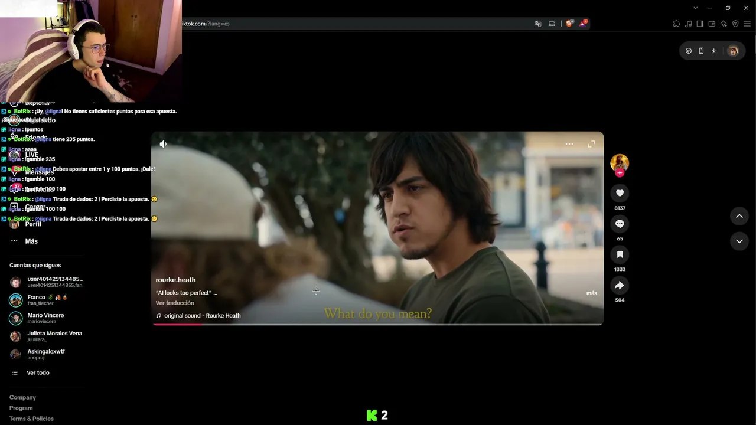Image resolution: width=756 pixels, height=425 pixels.
Task: Open the rourke.heath username link
Action: 175,280
